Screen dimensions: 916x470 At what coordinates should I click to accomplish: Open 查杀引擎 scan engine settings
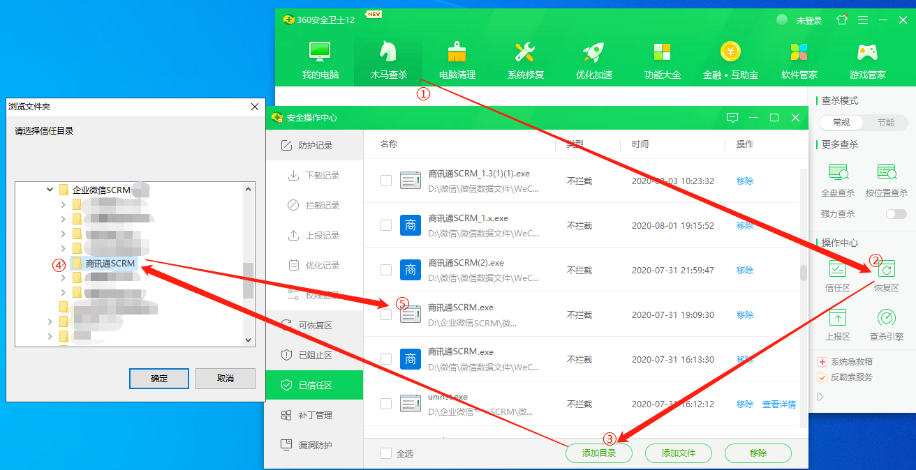(x=887, y=324)
